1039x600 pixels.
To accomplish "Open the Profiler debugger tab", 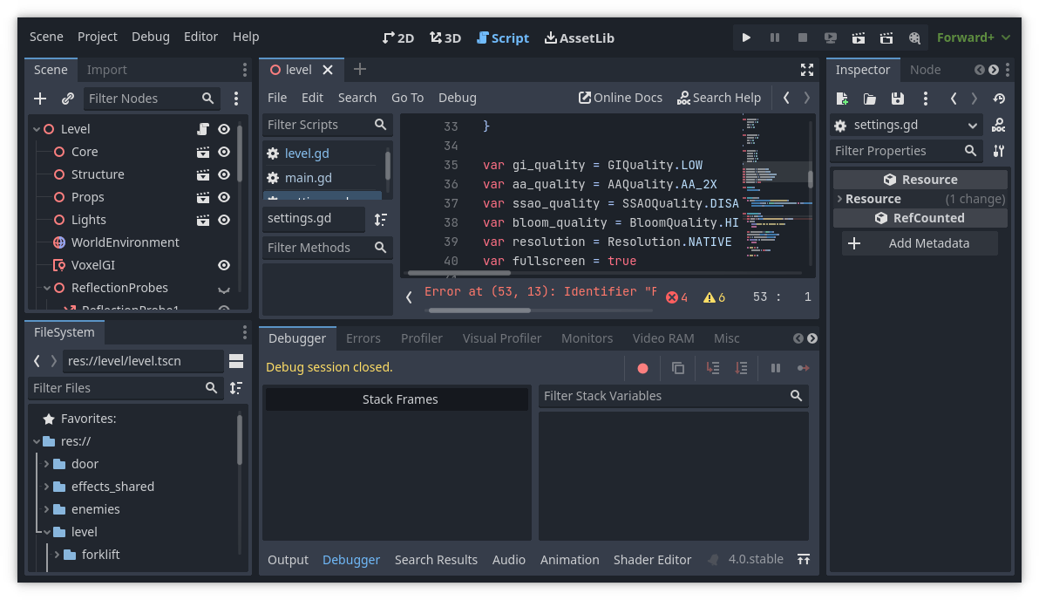I will pyautogui.click(x=421, y=338).
